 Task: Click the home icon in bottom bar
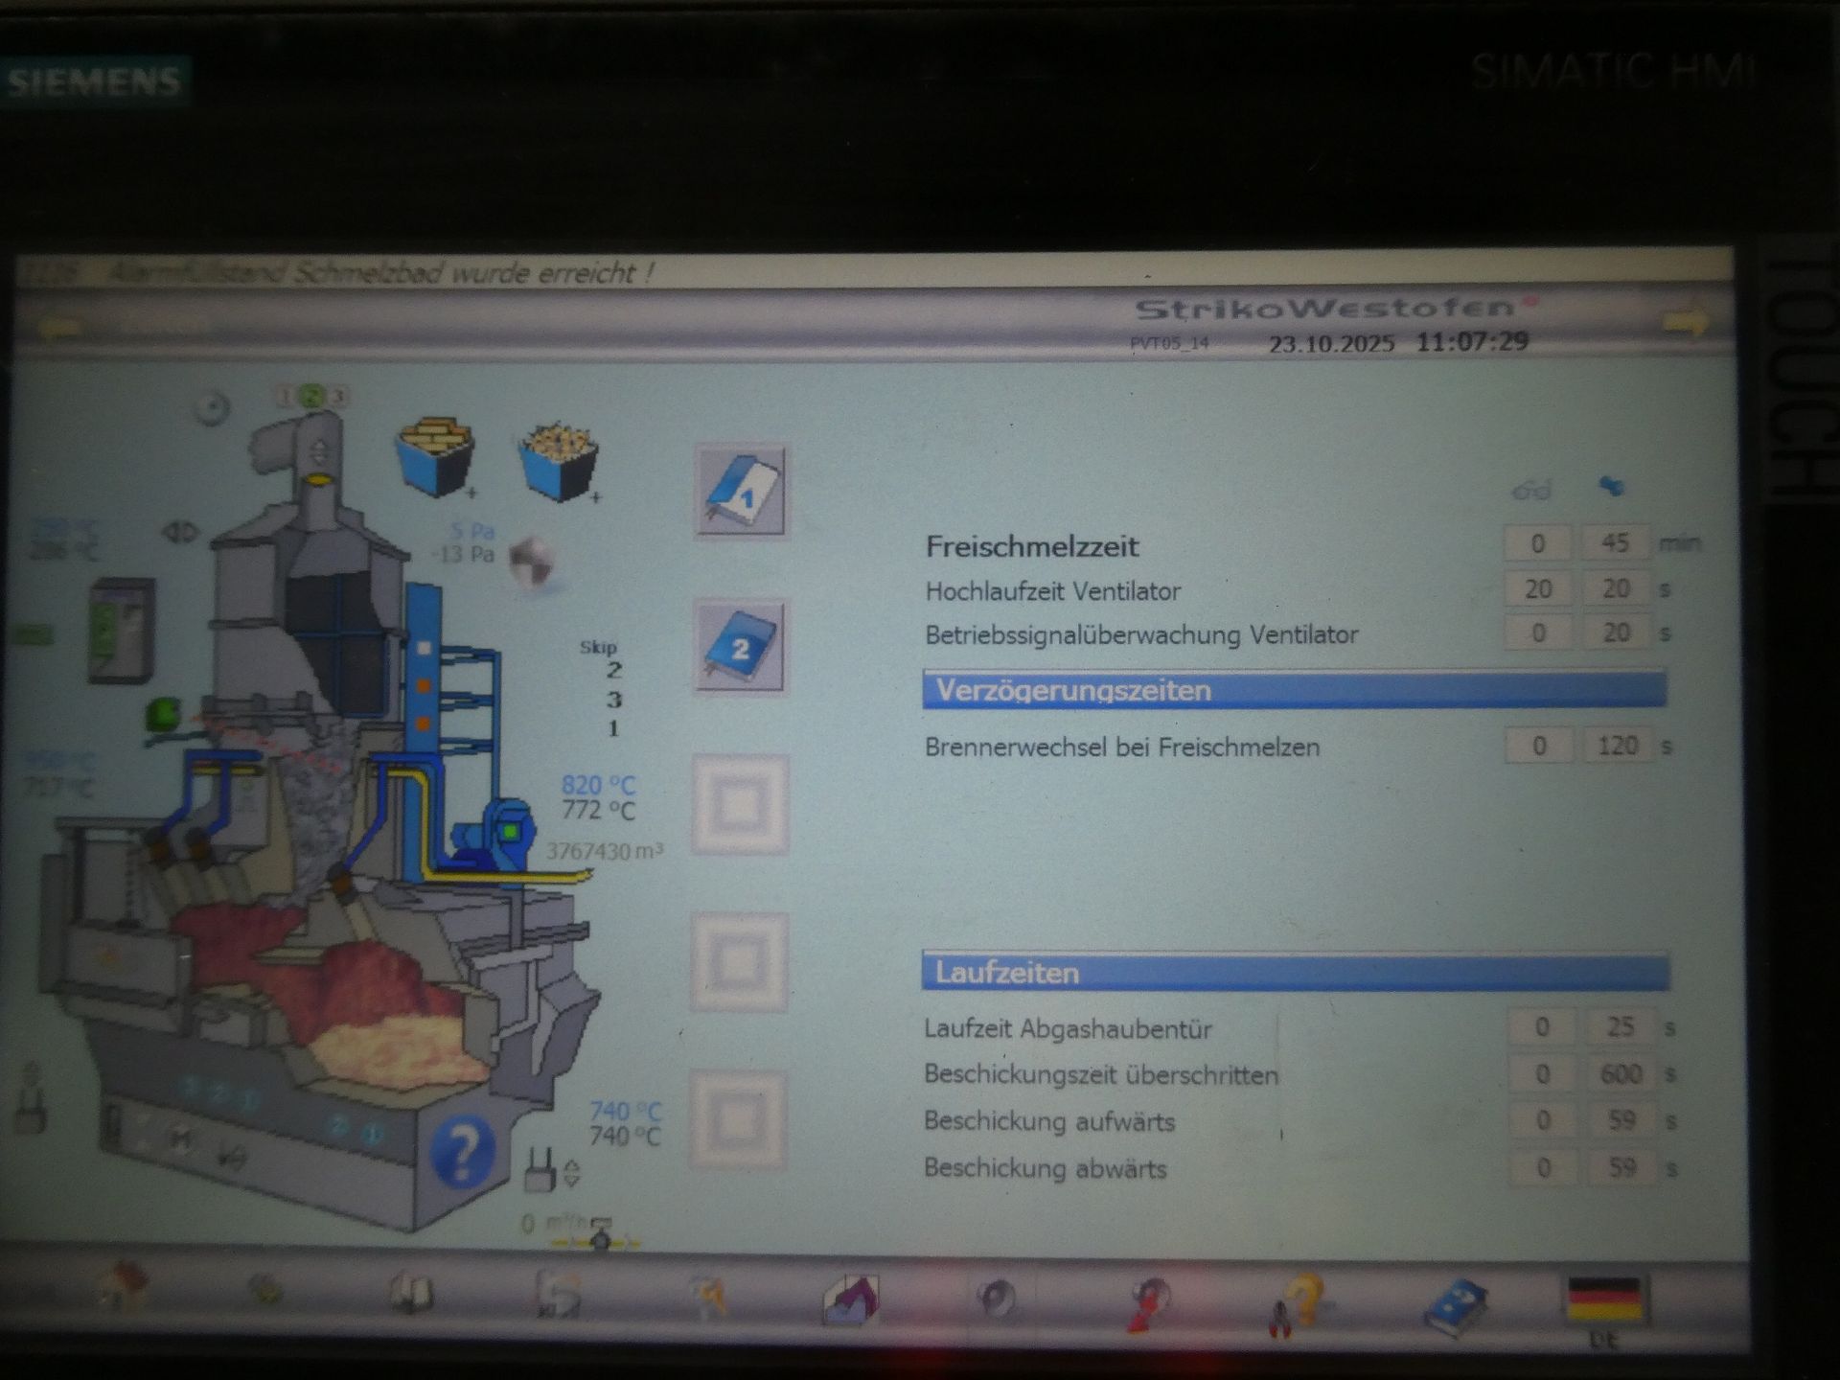(x=125, y=1287)
